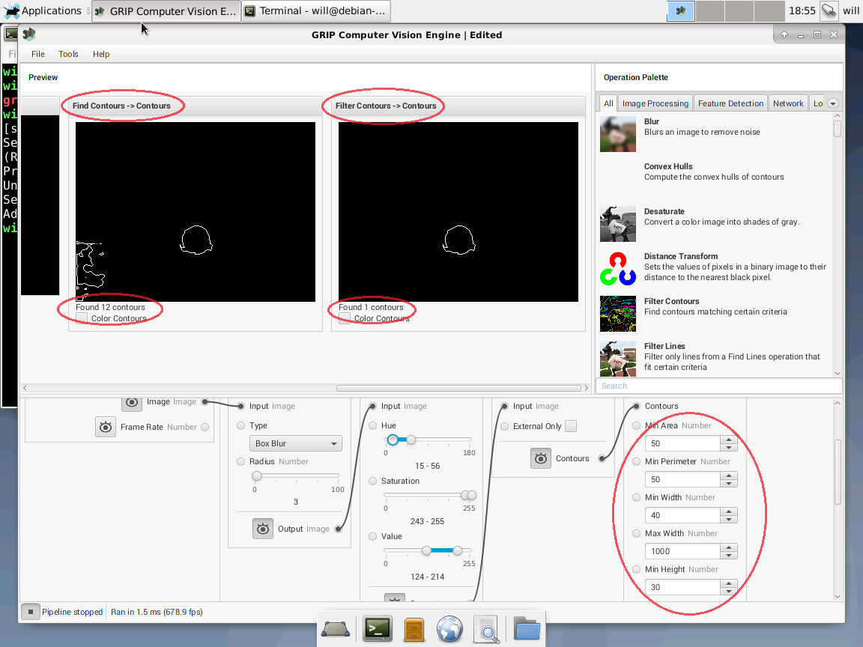Click the palette scrollbar down arrow
Viewport: 863px width, 647px height.
(837, 373)
